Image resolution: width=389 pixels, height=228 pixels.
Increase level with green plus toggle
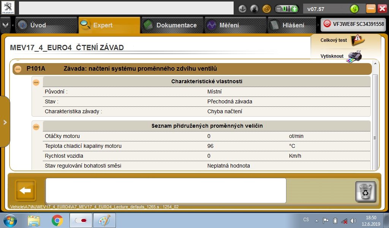pos(294,9)
